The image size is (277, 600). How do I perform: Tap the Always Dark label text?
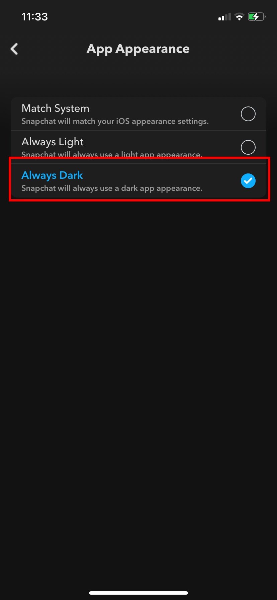(x=52, y=175)
